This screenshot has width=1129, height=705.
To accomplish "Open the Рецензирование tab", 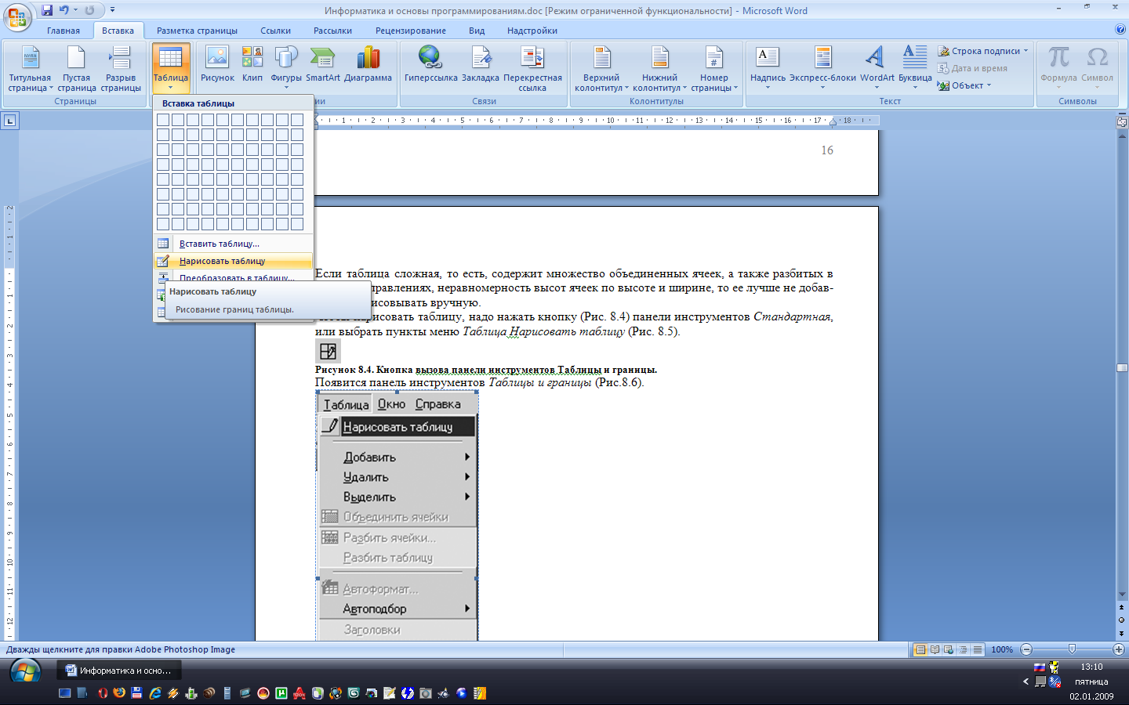I will coord(410,31).
